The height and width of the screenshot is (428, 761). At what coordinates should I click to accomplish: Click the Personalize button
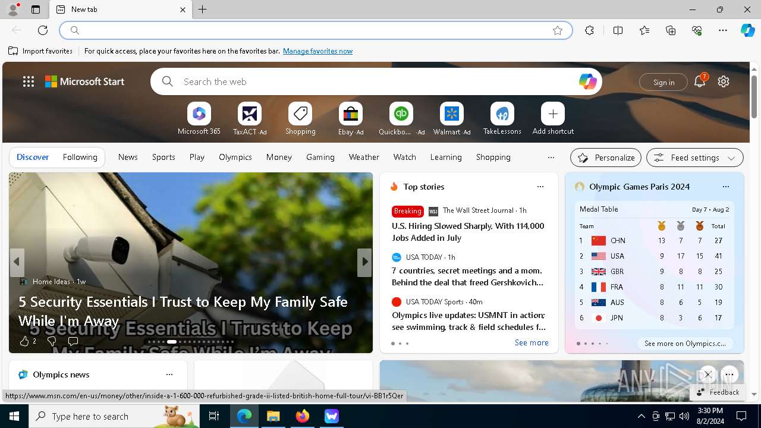[x=606, y=158]
